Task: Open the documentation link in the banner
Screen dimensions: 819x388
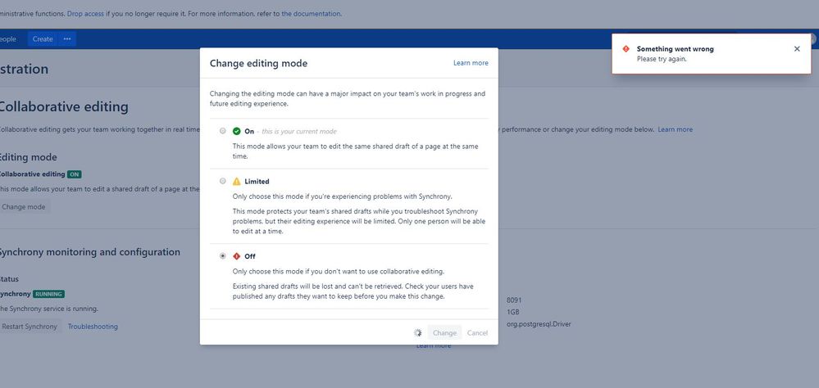Action: pos(312,14)
